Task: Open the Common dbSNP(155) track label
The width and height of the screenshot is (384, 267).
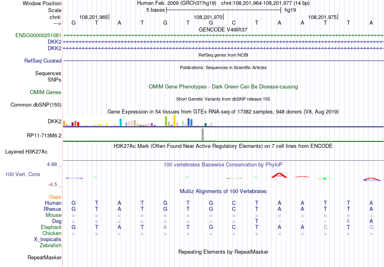Action: pyautogui.click(x=36, y=105)
